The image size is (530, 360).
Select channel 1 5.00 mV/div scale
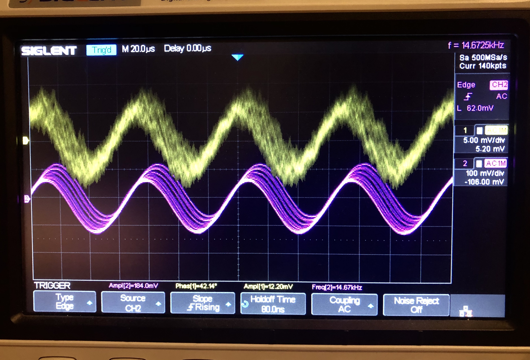[x=484, y=140]
